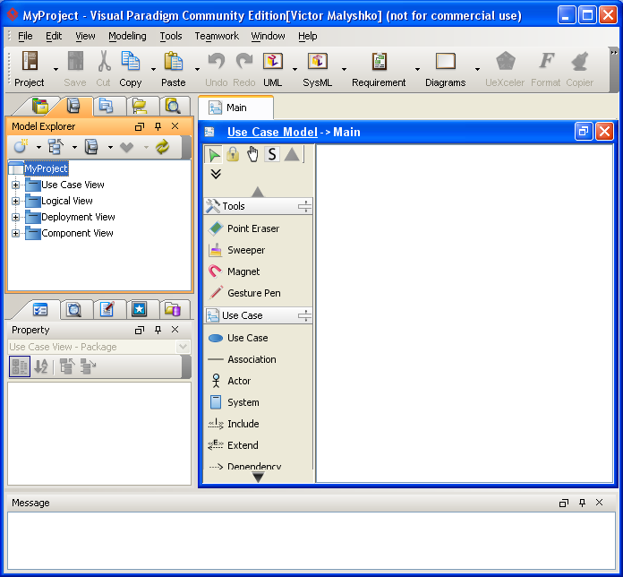The image size is (623, 577).
Task: Click the grey triangle in the diagram palette
Action: tap(292, 154)
